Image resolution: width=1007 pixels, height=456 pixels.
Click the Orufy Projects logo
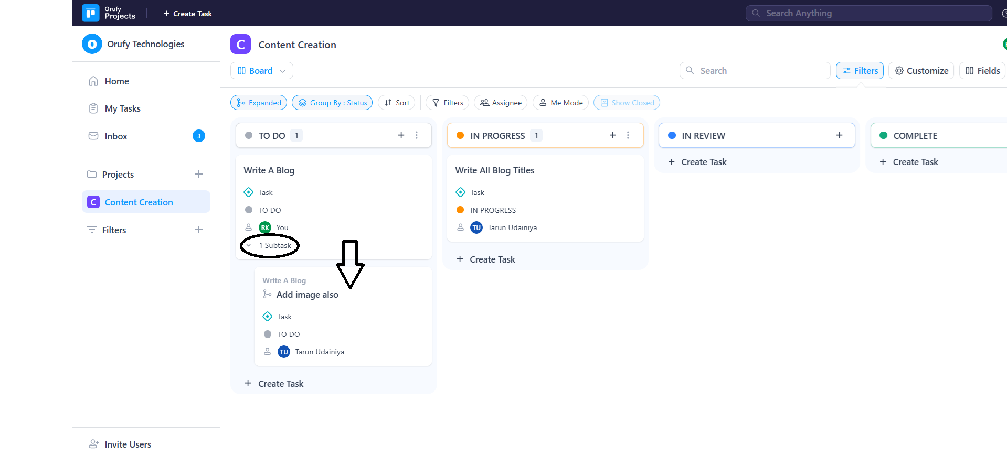click(x=91, y=13)
